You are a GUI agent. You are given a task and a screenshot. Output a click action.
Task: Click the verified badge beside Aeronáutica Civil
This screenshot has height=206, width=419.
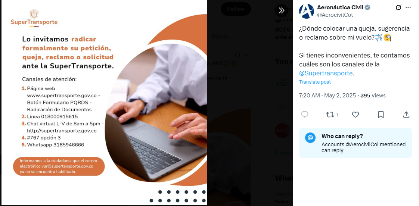click(368, 7)
